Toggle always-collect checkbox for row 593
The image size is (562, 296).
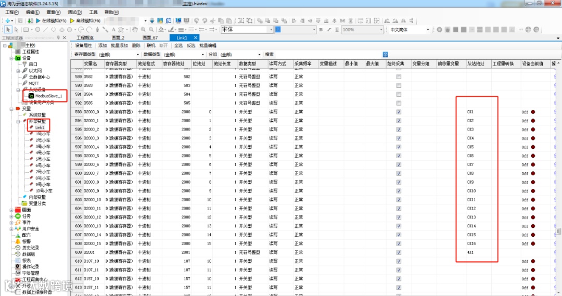tap(399, 112)
